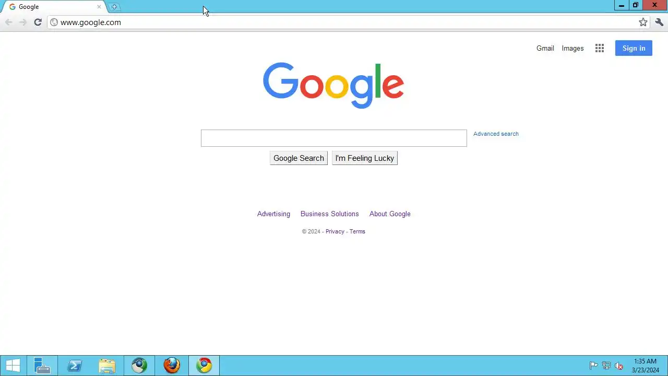Click the Chrome icon in the taskbar
Screen dimensions: 668x376
click(x=204, y=366)
